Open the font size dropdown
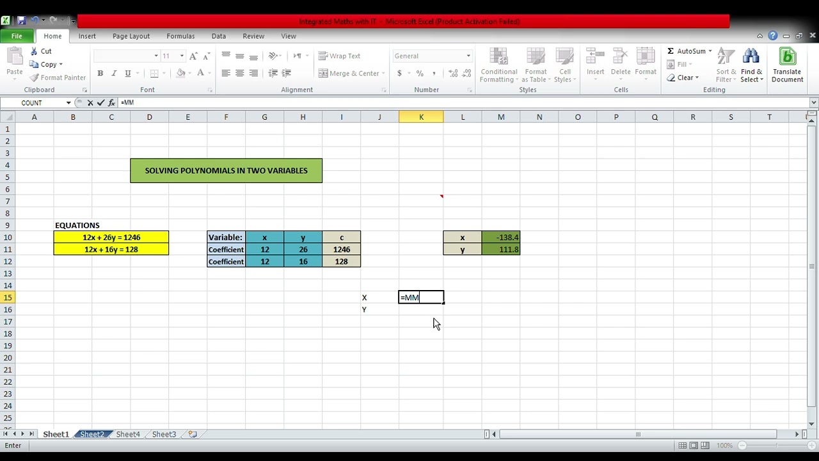 (x=182, y=56)
